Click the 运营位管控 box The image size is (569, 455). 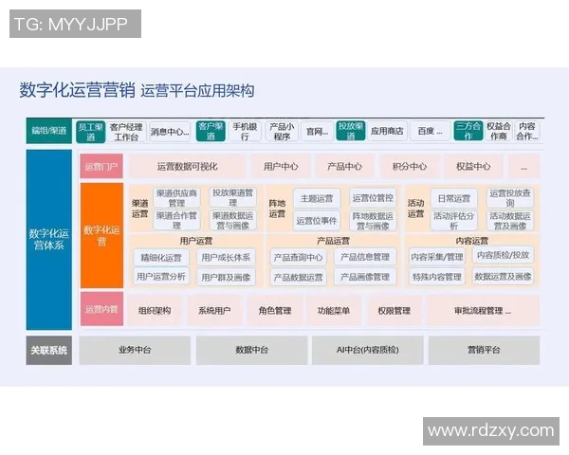(x=373, y=198)
